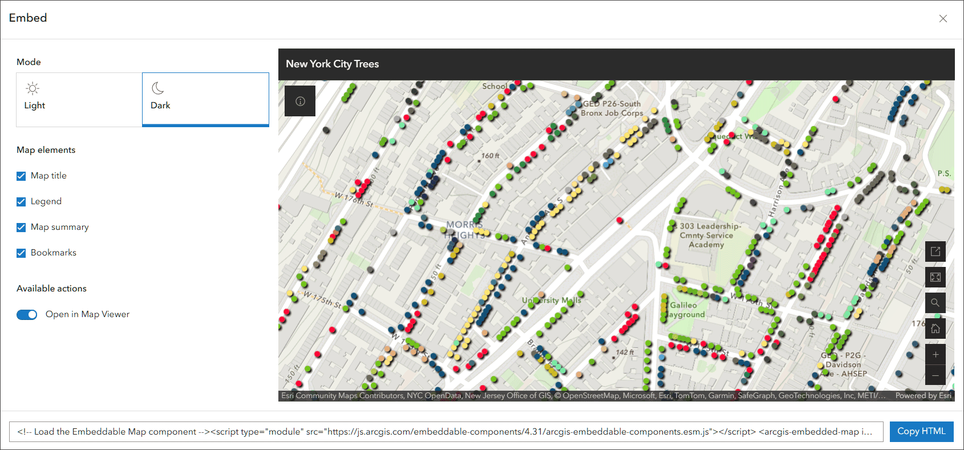Toggle the Bookmarks checkbox

point(21,253)
